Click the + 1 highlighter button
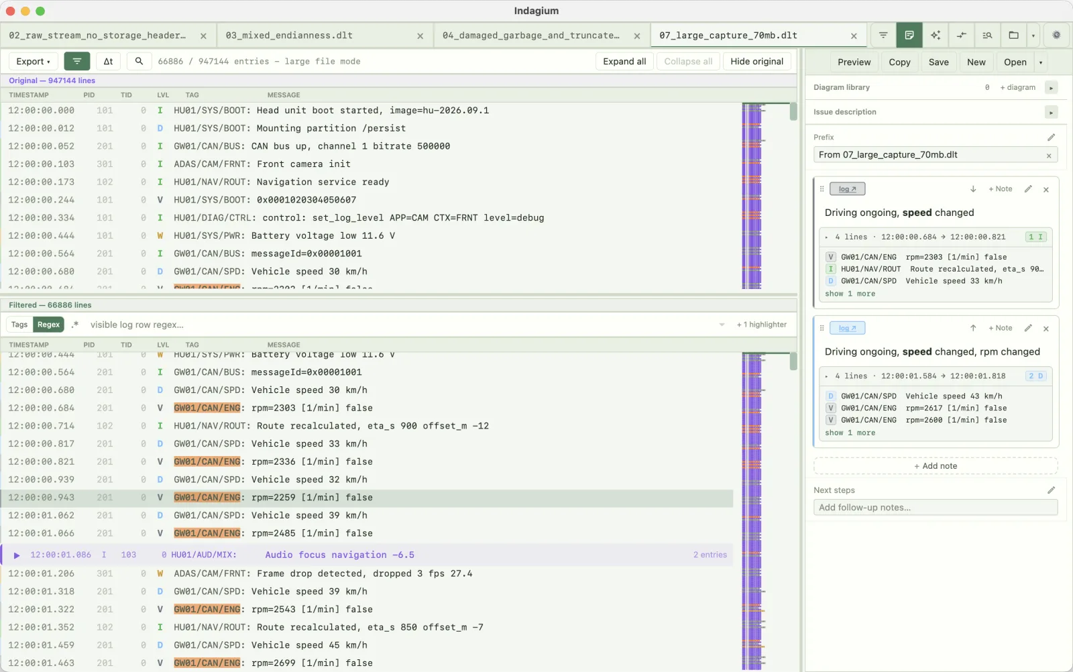Screen dimensions: 1073x672 click(x=762, y=325)
